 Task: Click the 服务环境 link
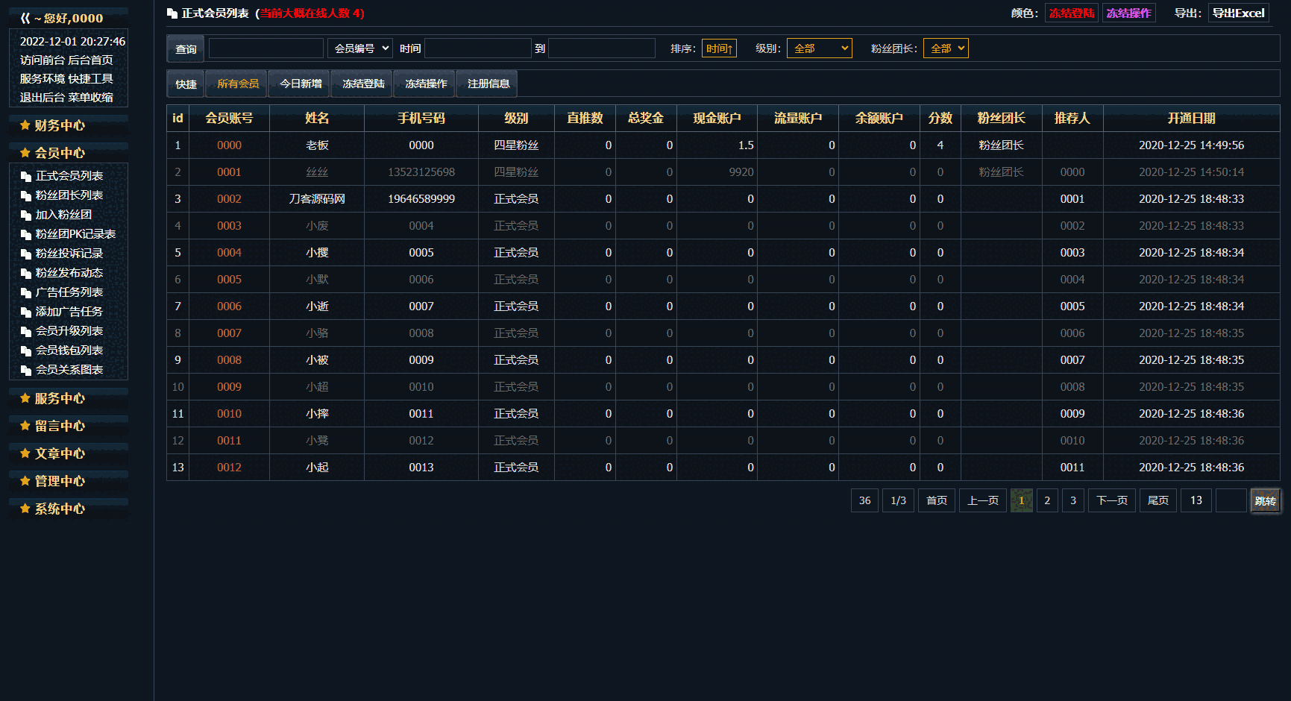tap(43, 78)
